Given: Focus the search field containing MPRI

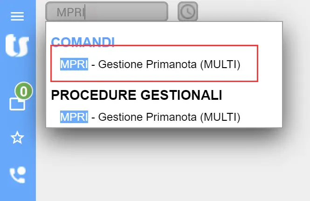Looking at the screenshot, I should pyautogui.click(x=106, y=12).
